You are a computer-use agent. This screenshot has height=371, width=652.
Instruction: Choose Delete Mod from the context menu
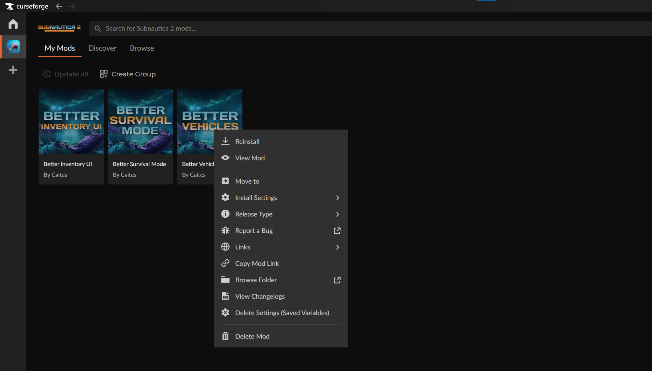pyautogui.click(x=281, y=336)
